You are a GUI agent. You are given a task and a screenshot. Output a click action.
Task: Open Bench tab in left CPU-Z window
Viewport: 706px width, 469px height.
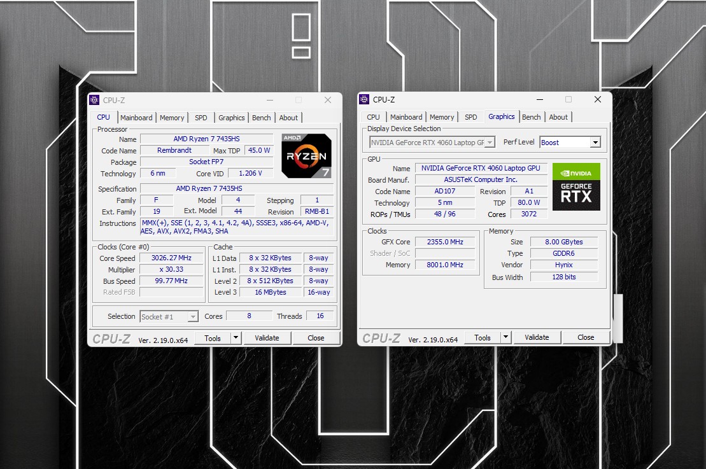[x=261, y=118]
